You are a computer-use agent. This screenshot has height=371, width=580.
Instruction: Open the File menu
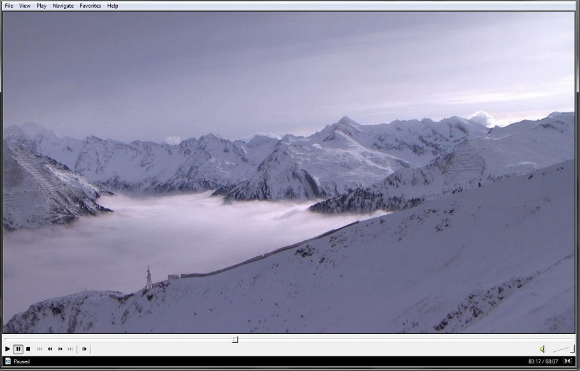[x=8, y=6]
